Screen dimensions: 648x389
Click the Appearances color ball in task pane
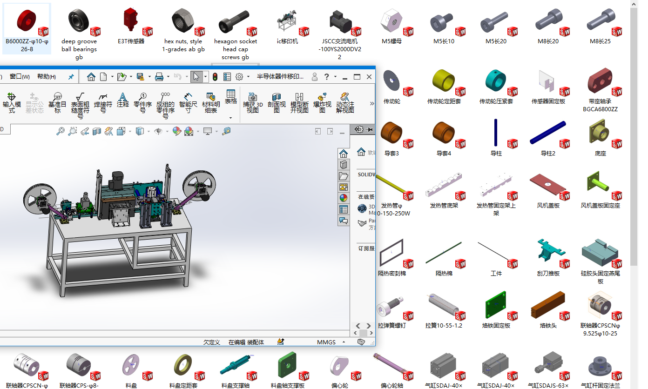(x=344, y=198)
